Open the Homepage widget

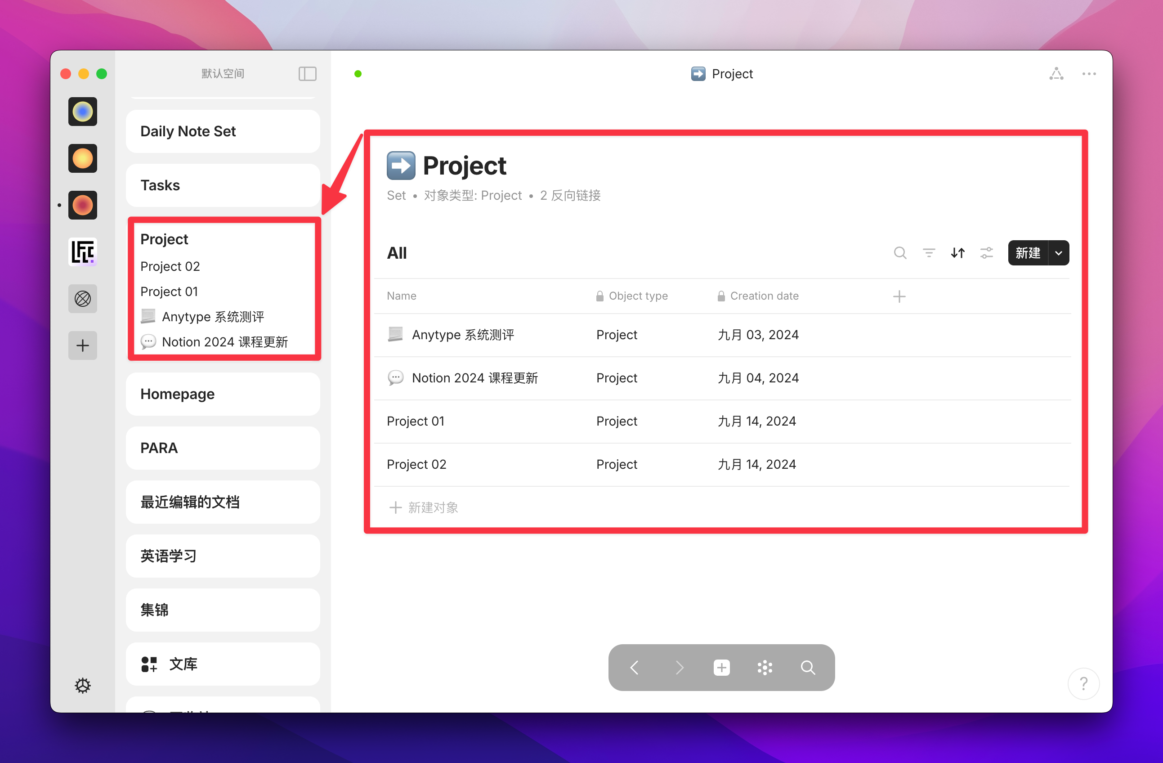(x=223, y=394)
